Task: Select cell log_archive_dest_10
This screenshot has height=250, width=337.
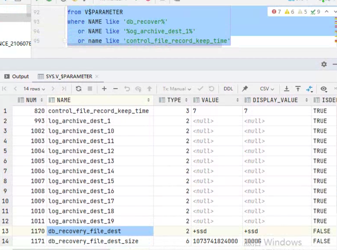Action: [x=100, y=131]
